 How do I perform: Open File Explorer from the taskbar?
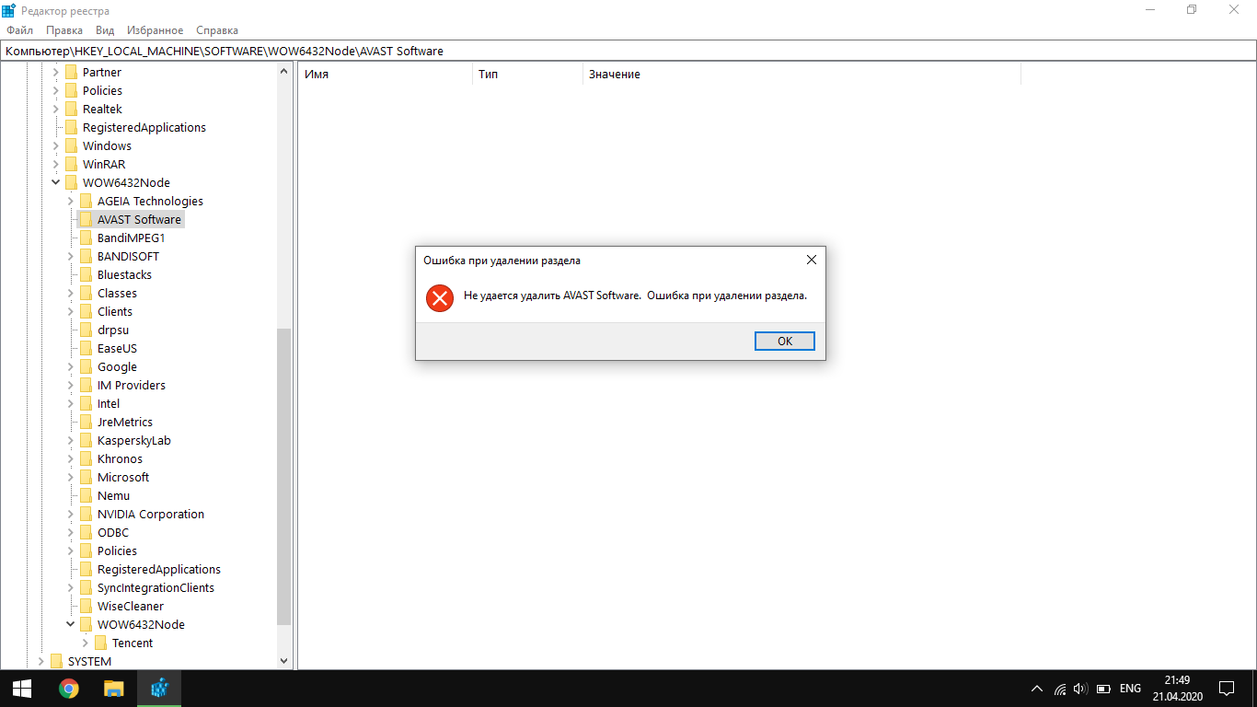pos(113,689)
